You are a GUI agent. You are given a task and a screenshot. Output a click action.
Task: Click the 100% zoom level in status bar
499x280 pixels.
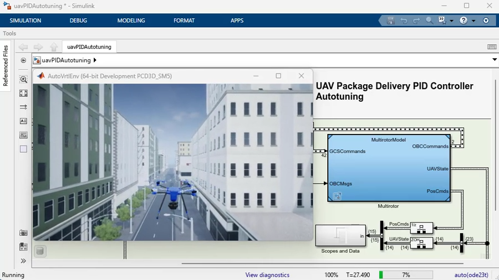[332, 275]
